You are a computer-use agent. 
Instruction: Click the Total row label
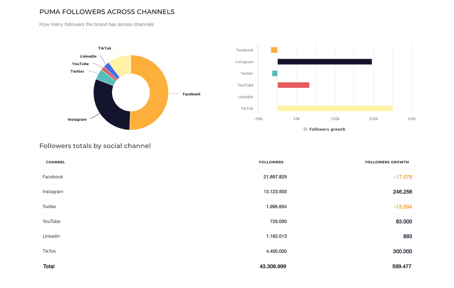click(49, 266)
